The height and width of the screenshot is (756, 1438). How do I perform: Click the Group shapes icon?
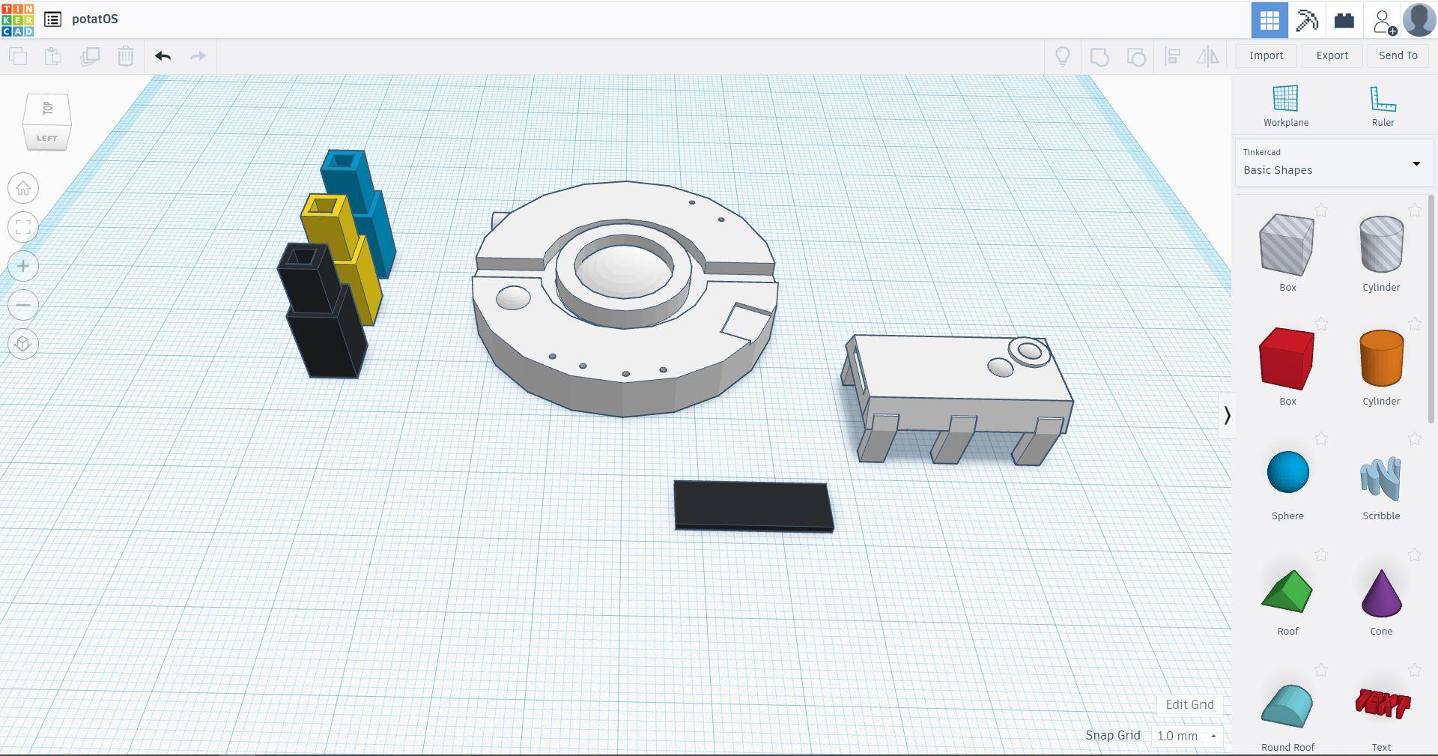(x=1099, y=56)
